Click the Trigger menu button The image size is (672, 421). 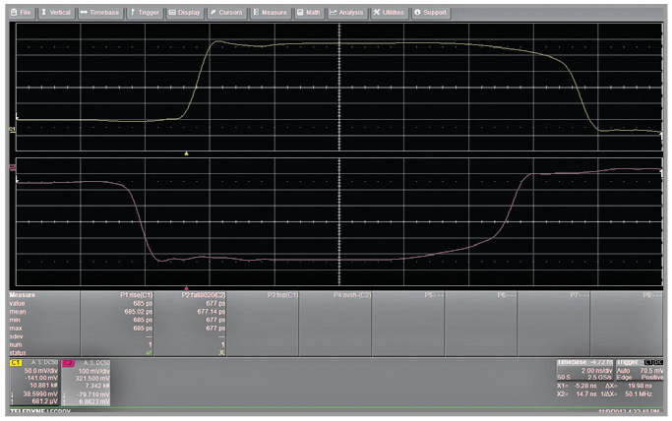(x=145, y=12)
